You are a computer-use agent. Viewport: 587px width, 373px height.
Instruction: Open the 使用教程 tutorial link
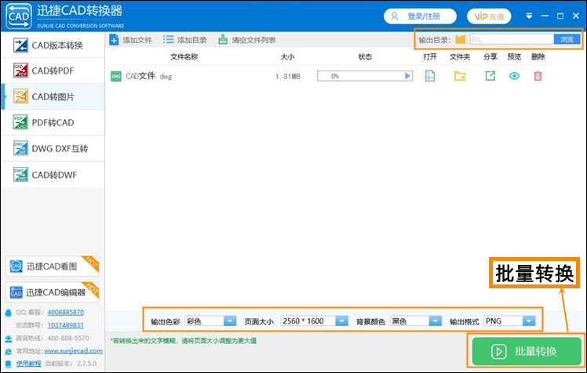click(28, 364)
